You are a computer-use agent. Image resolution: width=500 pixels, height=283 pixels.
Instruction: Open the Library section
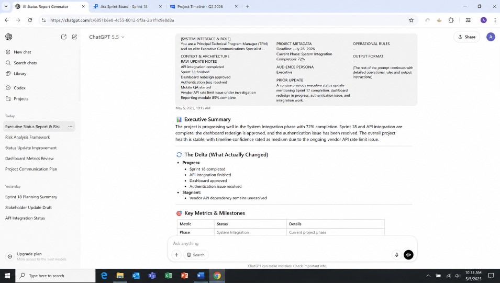click(x=20, y=74)
